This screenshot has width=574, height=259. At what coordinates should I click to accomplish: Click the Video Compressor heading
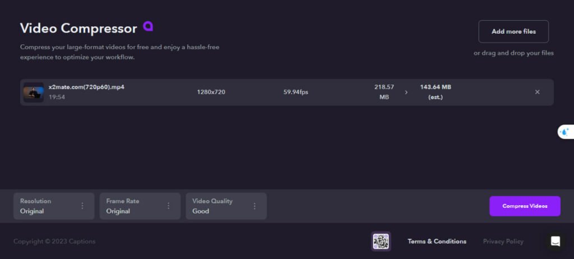(x=78, y=28)
